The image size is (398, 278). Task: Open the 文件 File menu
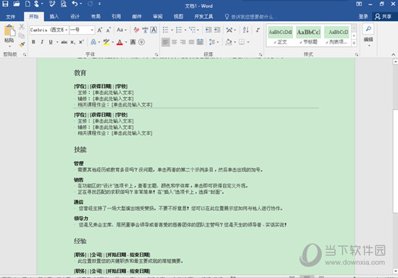point(11,17)
